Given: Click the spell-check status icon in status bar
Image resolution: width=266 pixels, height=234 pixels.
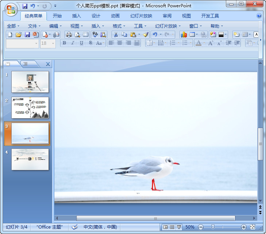Looking at the screenshot, I should [x=74, y=227].
